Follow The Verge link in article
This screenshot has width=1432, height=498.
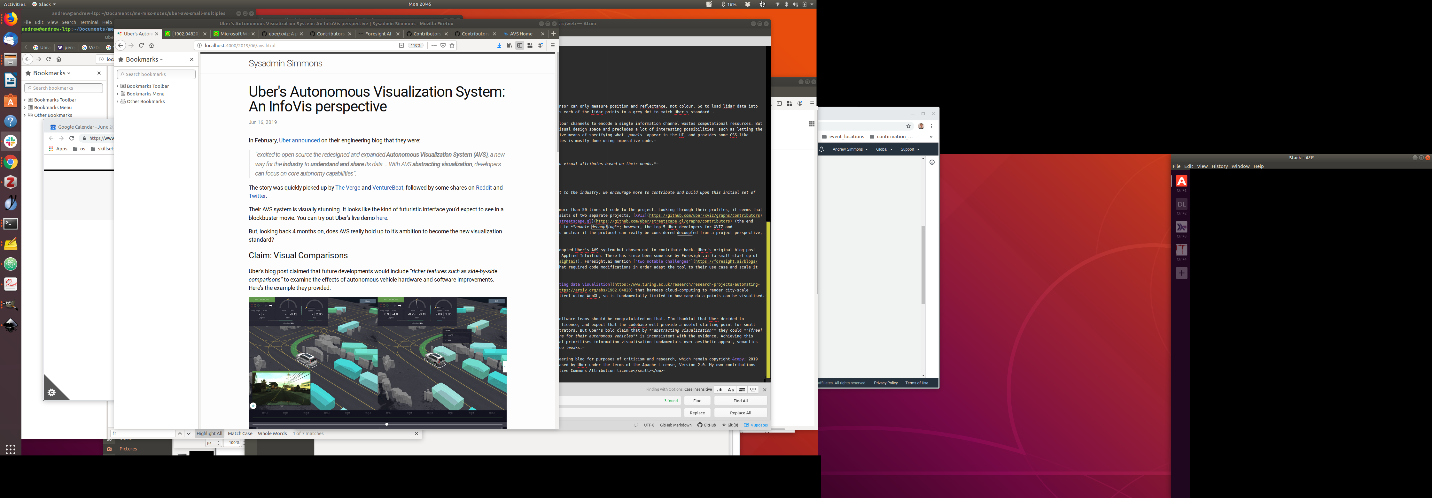[347, 188]
